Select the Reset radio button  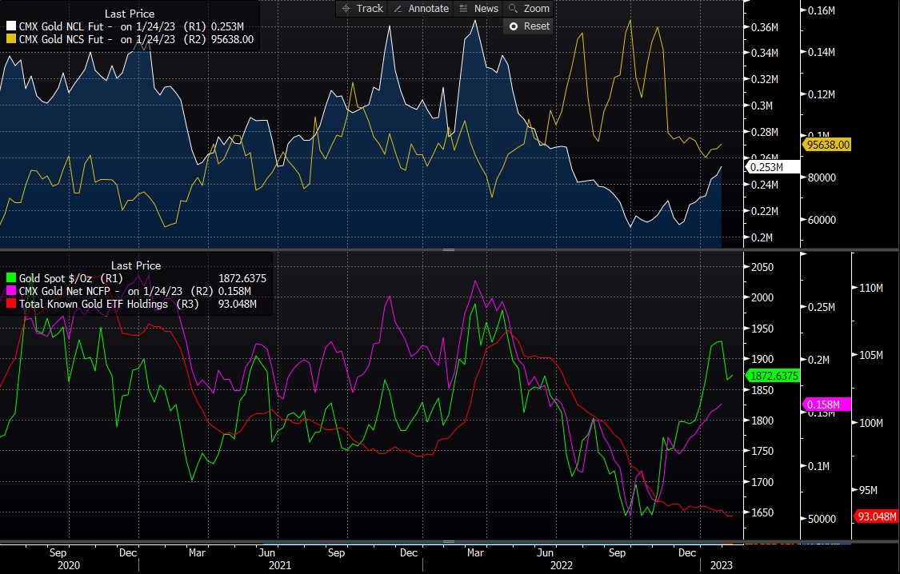[514, 26]
